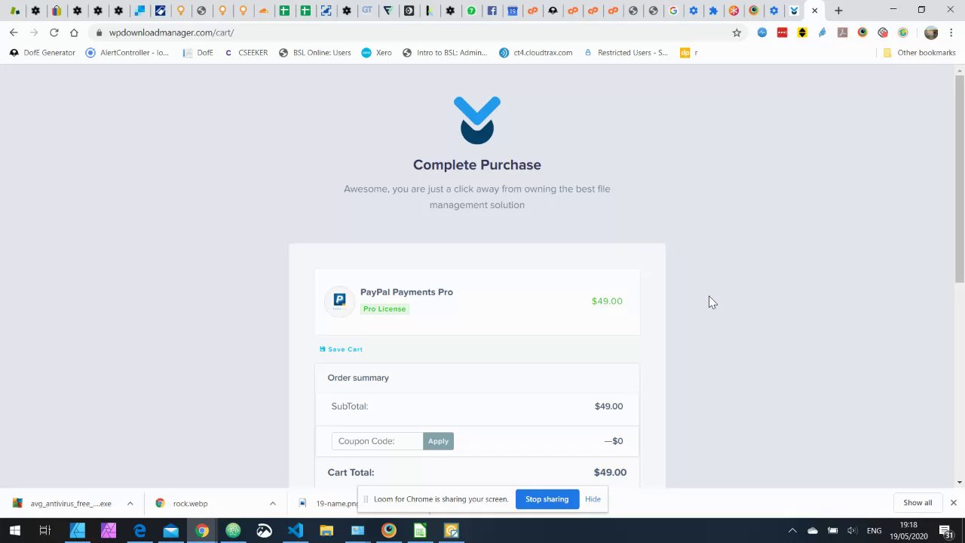Open the Restricted Users bookmark
The image size is (965, 543).
[625, 53]
